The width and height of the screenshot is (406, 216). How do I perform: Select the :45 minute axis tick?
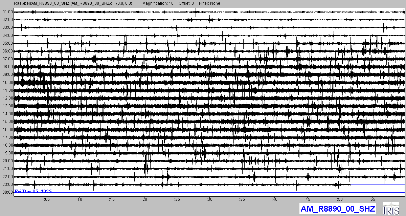307,199
